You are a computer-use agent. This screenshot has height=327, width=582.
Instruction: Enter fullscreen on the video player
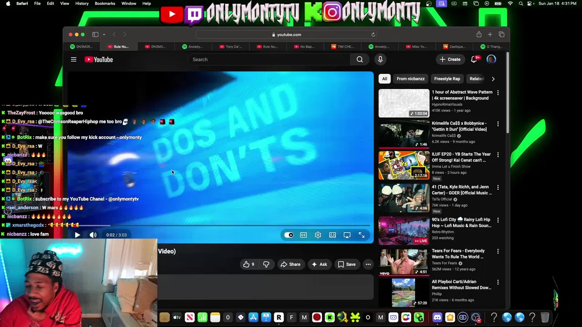[x=361, y=235]
